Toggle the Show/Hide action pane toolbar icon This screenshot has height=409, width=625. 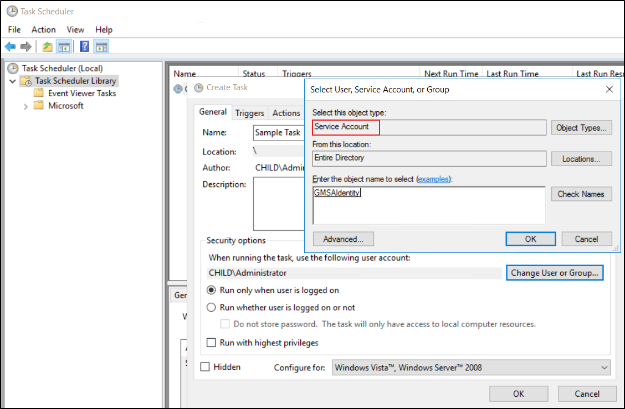(101, 46)
